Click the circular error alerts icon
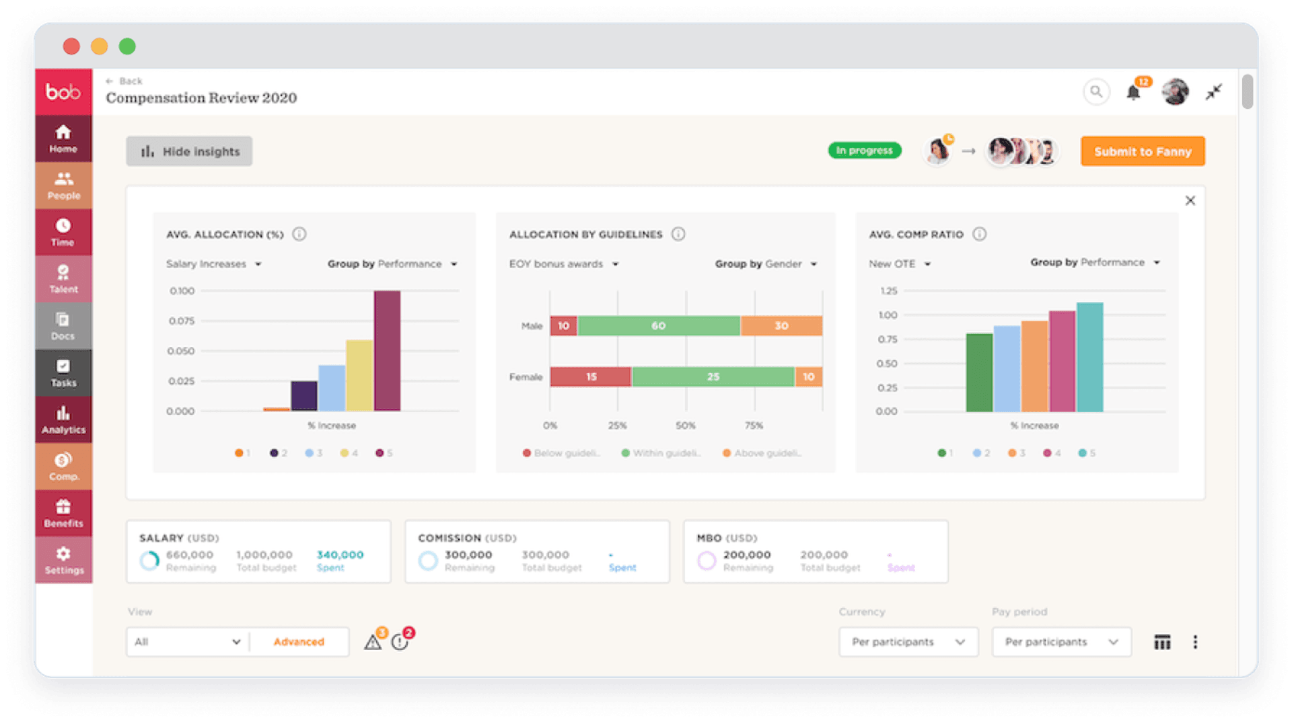This screenshot has width=1292, height=722. (400, 642)
